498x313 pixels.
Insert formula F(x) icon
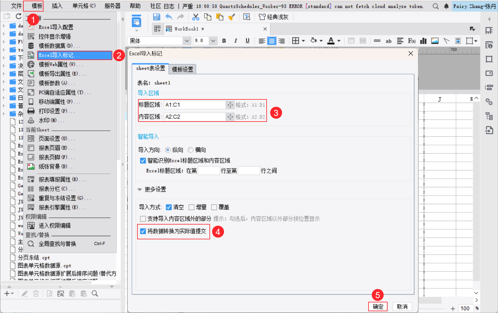[x=412, y=41]
